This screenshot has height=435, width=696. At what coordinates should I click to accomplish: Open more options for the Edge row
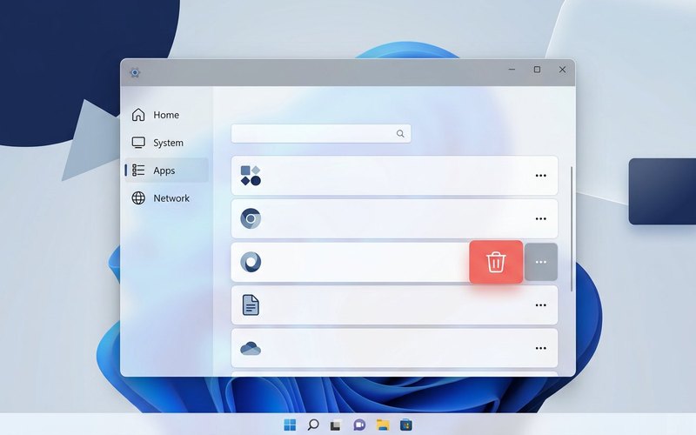click(540, 262)
